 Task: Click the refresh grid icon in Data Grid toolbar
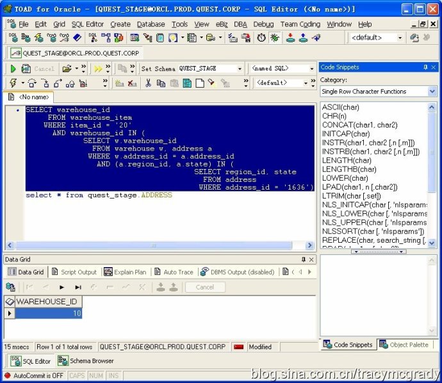point(10,287)
